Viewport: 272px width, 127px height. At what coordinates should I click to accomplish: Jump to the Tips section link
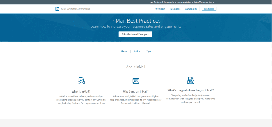pos(149,51)
